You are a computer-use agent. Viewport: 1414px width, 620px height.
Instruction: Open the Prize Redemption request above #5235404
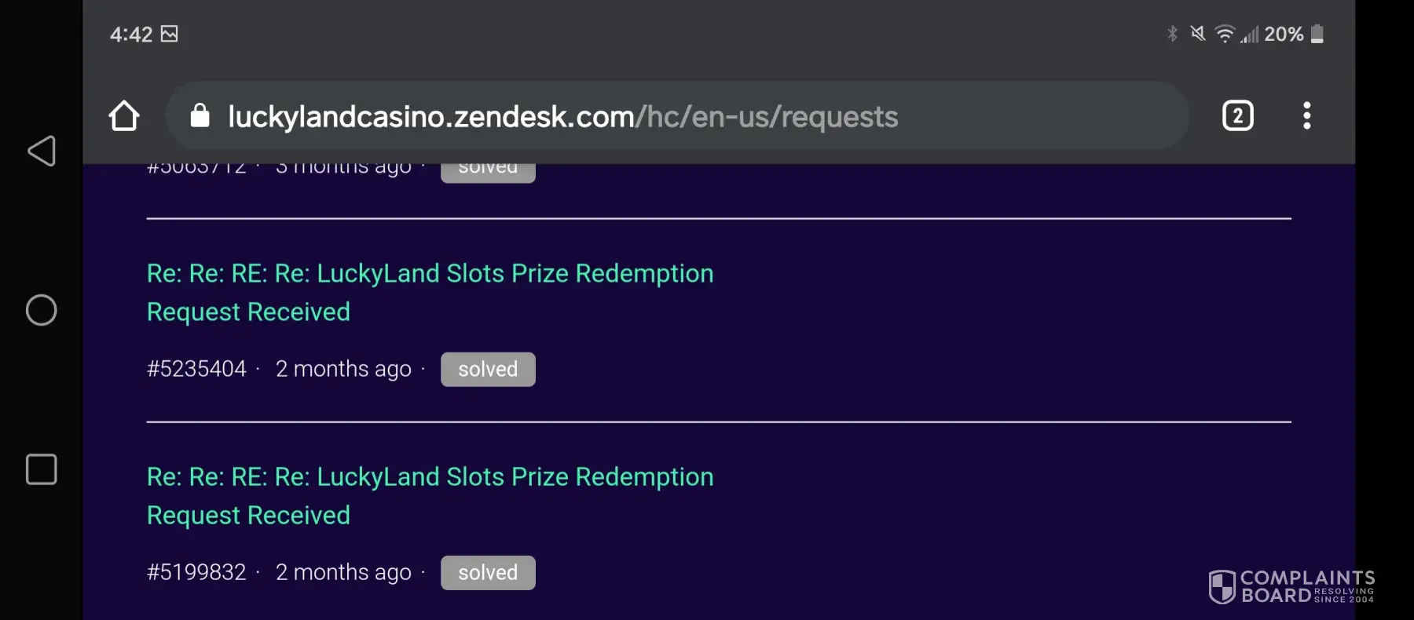coord(430,292)
